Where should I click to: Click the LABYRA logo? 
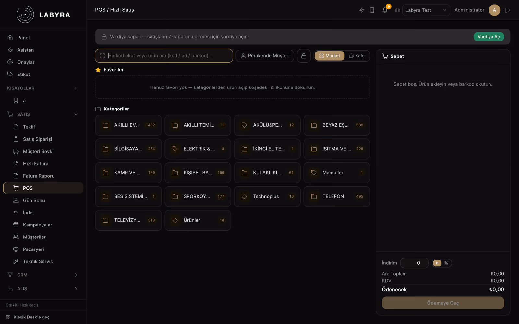pos(43,15)
